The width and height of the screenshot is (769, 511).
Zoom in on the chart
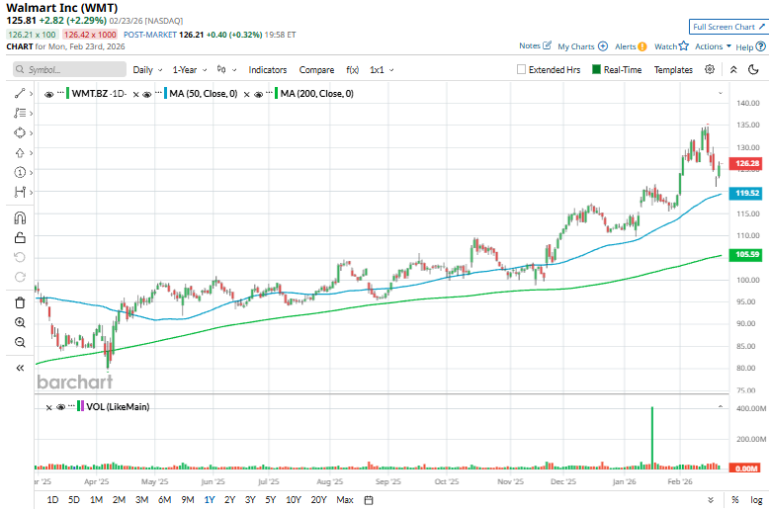click(x=20, y=322)
